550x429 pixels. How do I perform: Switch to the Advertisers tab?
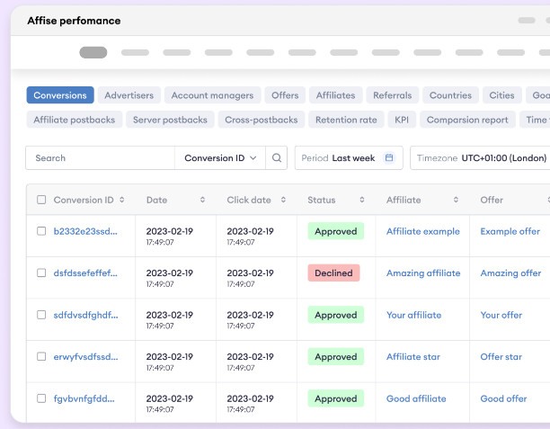[x=129, y=95]
